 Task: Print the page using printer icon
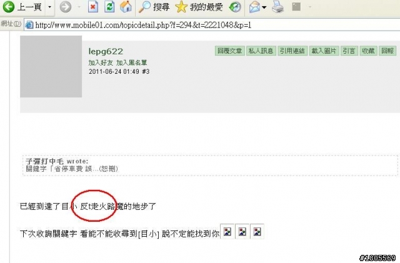277,7
